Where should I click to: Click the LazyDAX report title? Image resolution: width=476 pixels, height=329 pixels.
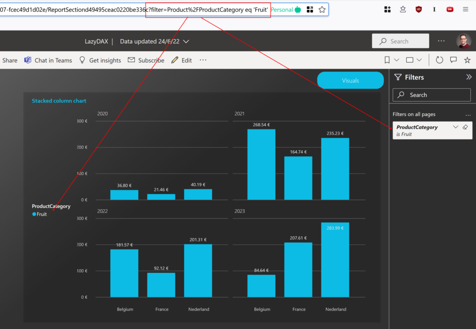coord(96,41)
